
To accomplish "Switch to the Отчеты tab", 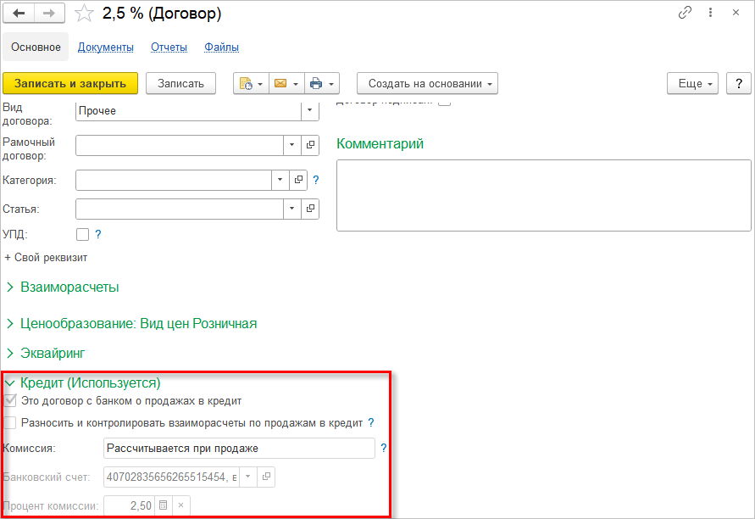I will click(169, 47).
